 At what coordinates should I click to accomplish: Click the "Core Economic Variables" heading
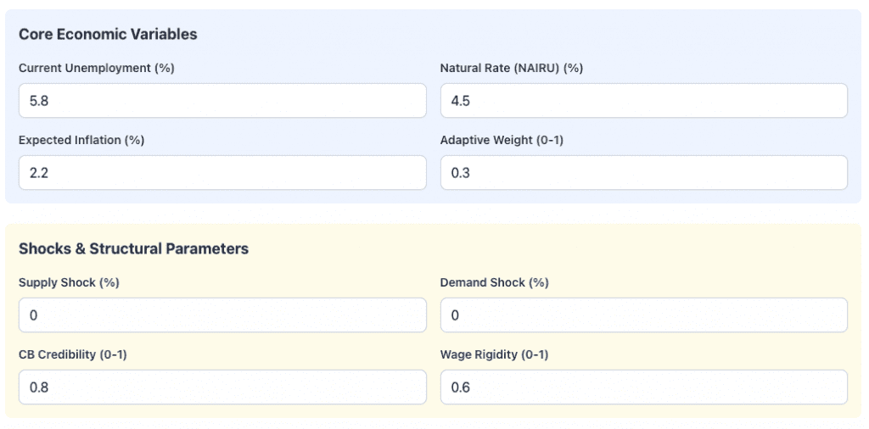coord(108,35)
